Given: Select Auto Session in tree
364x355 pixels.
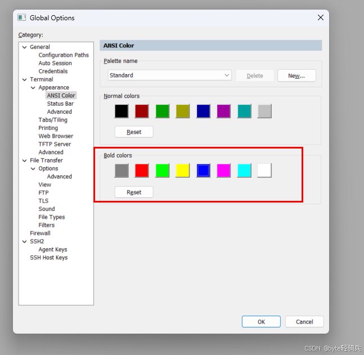Looking at the screenshot, I should 55,63.
